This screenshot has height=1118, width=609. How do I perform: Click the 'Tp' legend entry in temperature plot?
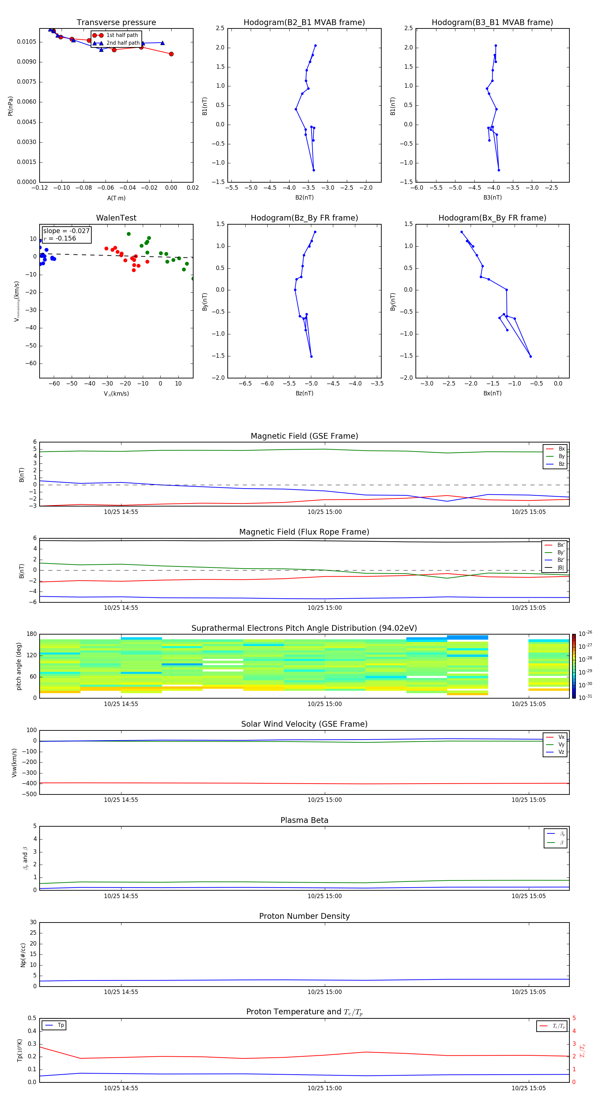[54, 1025]
